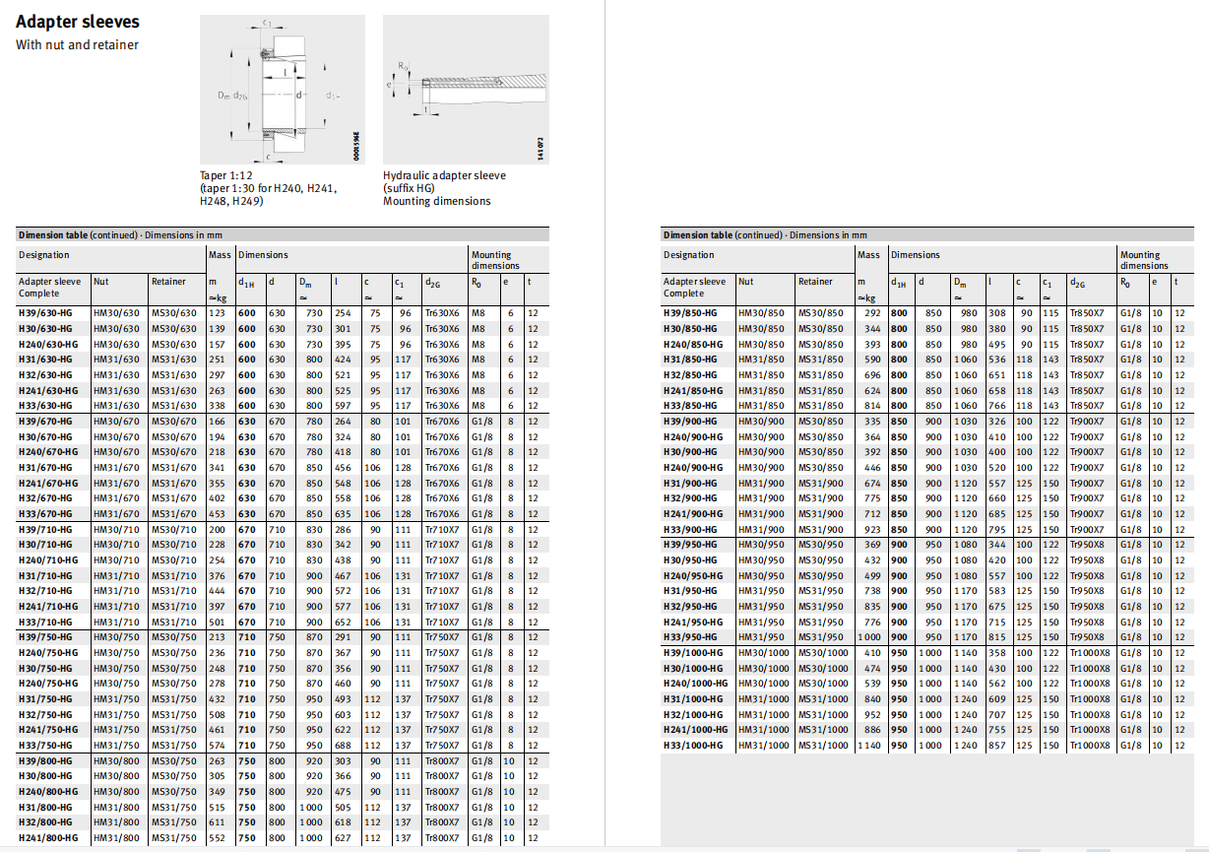
Task: Select the H241/900-HG designation cell
Action: tap(693, 513)
